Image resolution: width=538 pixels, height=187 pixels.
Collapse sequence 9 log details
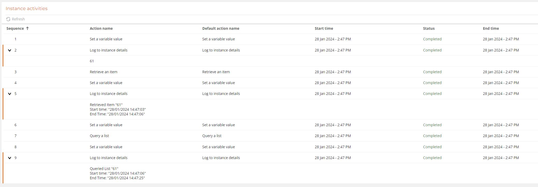(x=10, y=158)
